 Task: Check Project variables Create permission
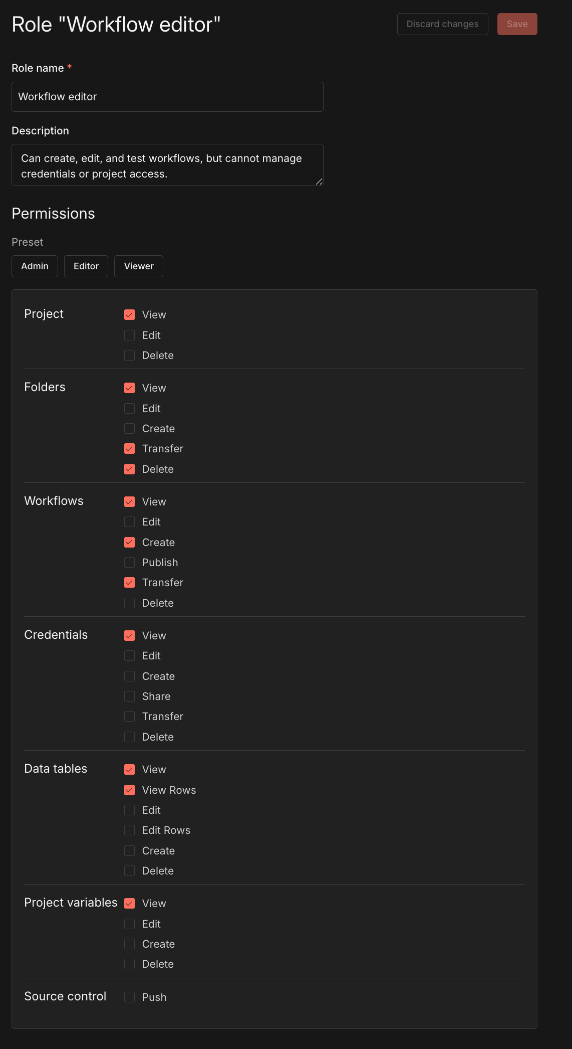tap(130, 944)
